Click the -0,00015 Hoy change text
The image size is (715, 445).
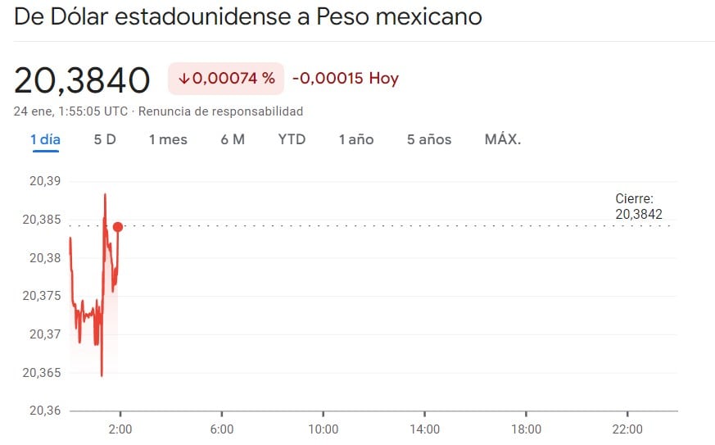pos(346,79)
